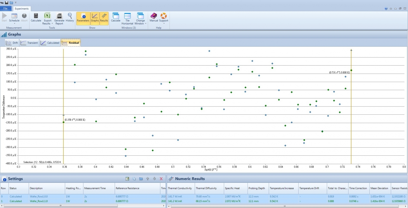Click the right selection cursor line at 0.731
This screenshot has height=208, width=408.
(351, 106)
